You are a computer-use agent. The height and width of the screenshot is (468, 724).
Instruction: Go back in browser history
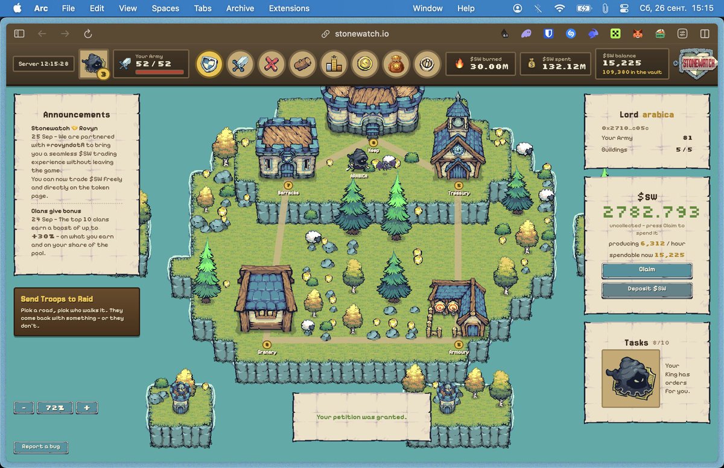[42, 34]
